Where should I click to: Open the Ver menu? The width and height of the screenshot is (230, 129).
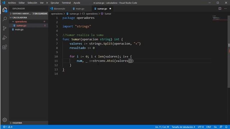[x=42, y=3]
